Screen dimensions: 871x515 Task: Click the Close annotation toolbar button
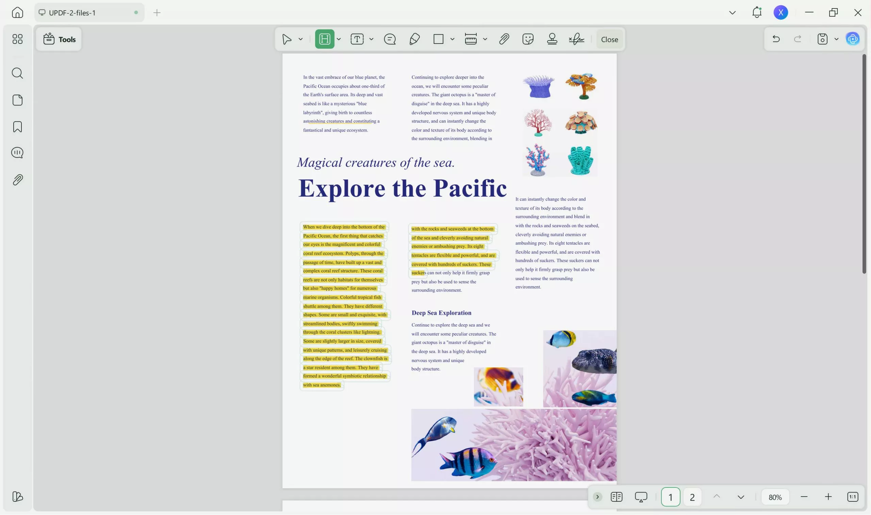pos(609,39)
